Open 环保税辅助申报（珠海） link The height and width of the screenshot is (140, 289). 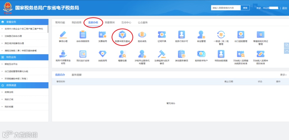[x=16, y=79]
